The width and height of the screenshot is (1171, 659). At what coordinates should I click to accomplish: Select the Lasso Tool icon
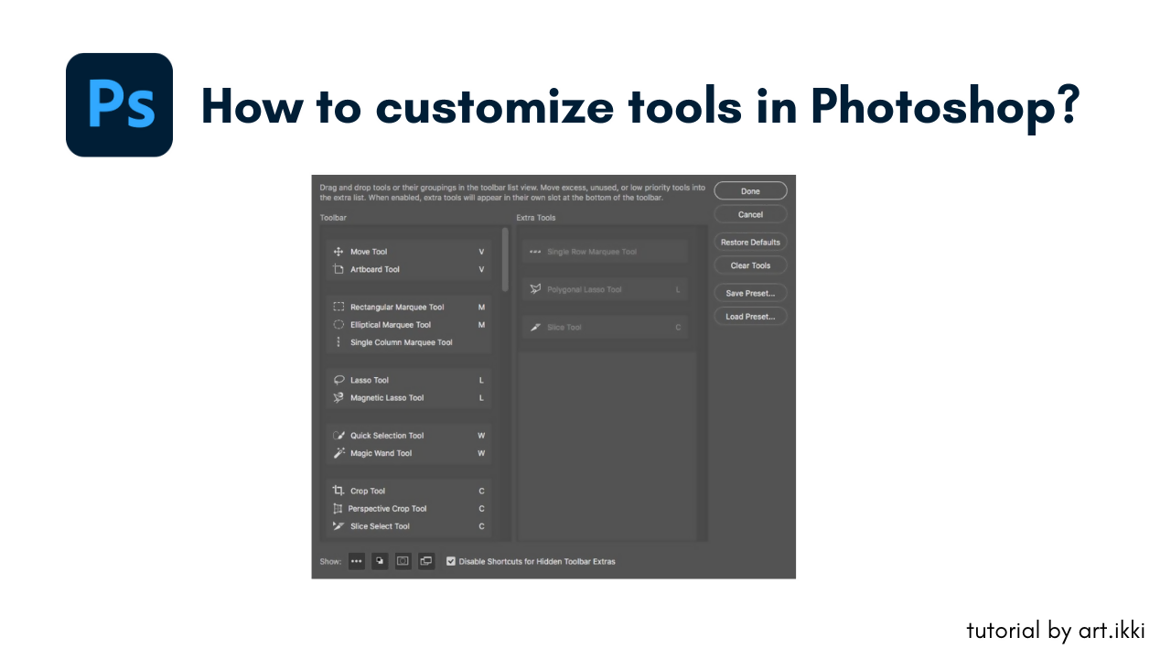338,380
